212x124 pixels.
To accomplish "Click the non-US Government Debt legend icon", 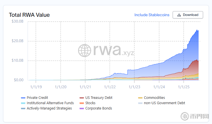I will click(140, 103).
